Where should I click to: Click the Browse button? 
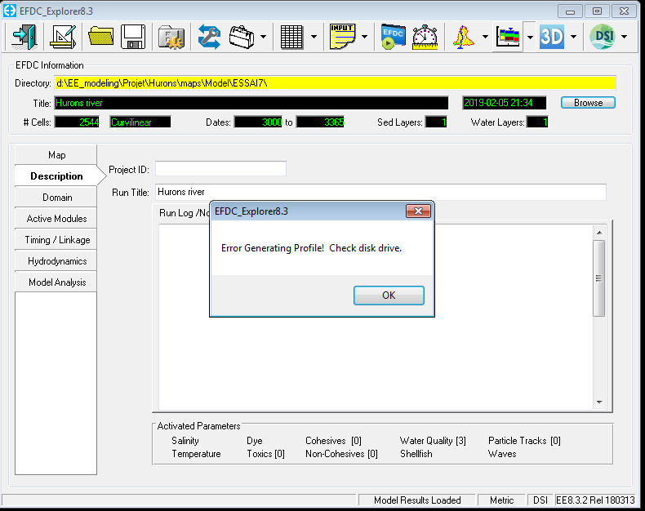coord(588,103)
